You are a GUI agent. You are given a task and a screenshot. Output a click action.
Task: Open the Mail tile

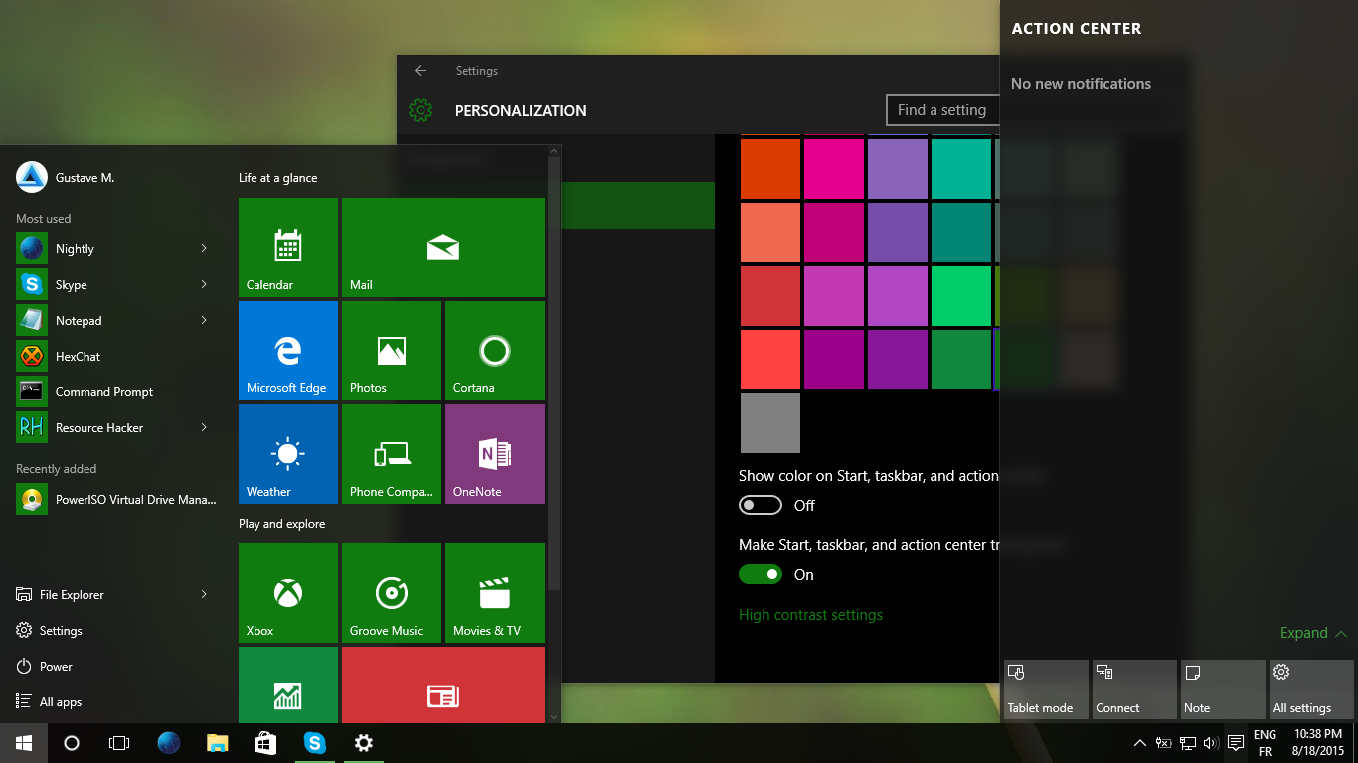(443, 247)
